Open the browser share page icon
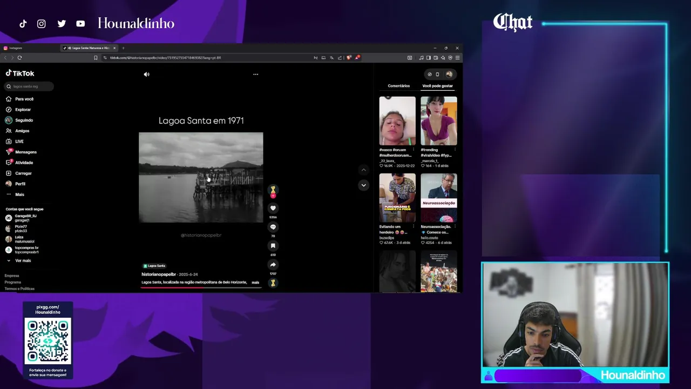This screenshot has height=389, width=691. pyautogui.click(x=340, y=58)
